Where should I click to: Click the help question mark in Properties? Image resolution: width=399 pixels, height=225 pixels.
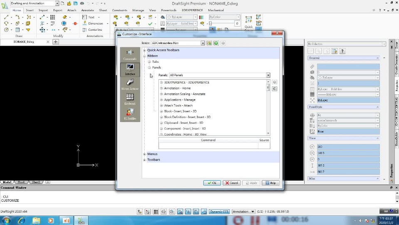[342, 51]
